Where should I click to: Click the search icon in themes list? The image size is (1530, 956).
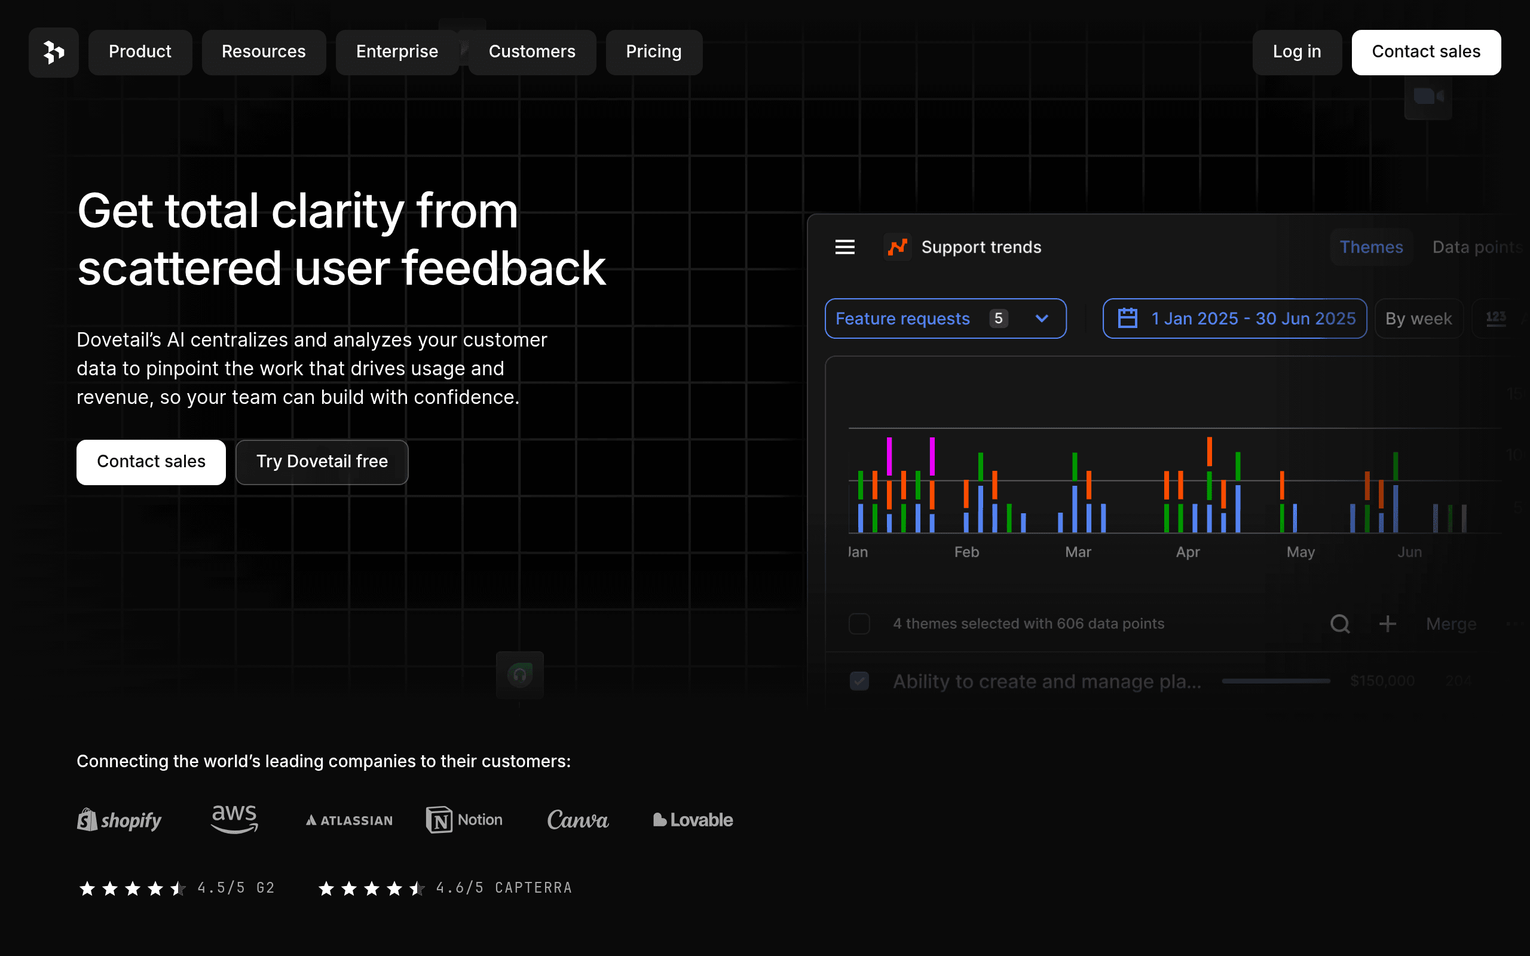pos(1340,624)
